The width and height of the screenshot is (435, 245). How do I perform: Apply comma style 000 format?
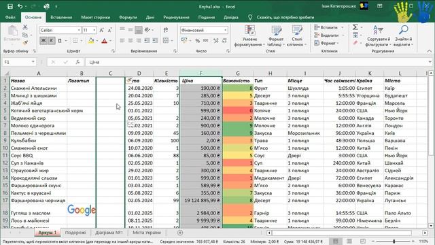205,41
